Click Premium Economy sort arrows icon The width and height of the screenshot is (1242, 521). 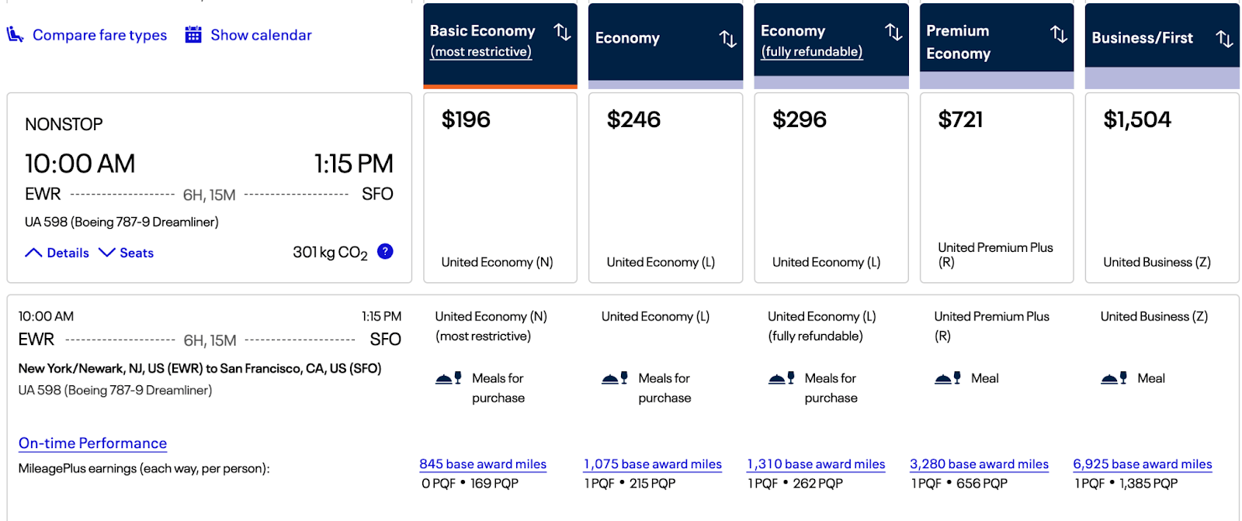[x=1059, y=34]
